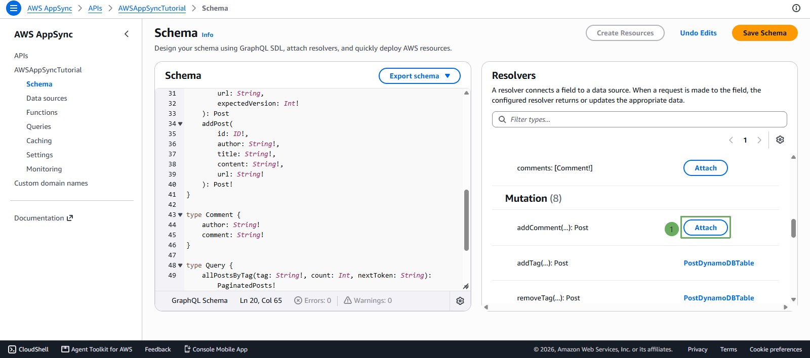Click the Create Resources button

coord(625,33)
